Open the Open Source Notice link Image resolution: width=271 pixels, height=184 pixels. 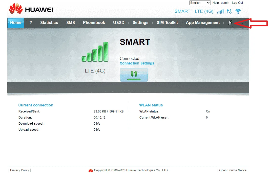click(x=233, y=170)
